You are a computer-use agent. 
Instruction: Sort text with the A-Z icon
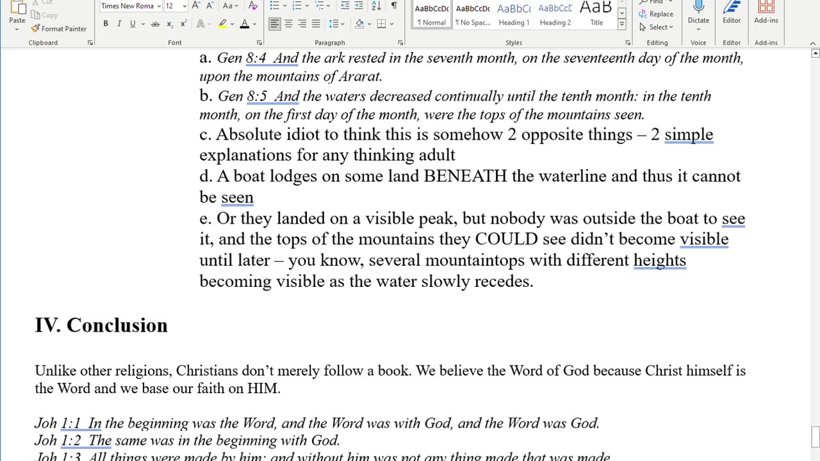376,6
